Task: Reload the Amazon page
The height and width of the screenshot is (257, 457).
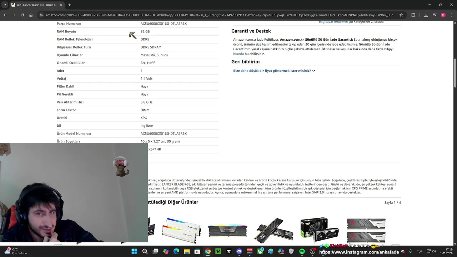Action: (22, 15)
